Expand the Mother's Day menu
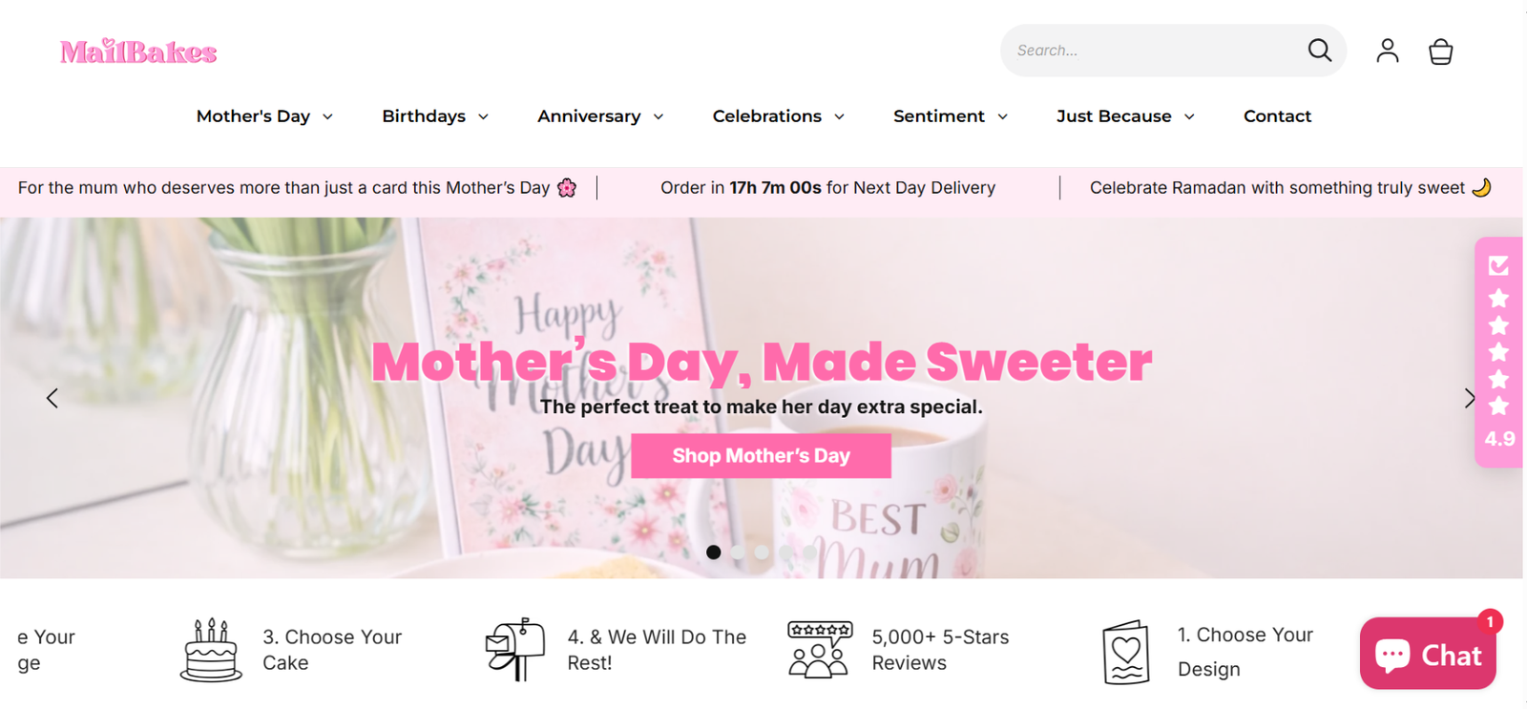 point(264,116)
